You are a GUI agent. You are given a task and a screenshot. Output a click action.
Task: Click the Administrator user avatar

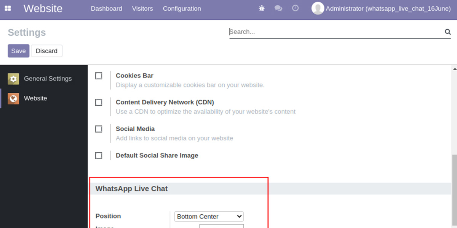[318, 8]
